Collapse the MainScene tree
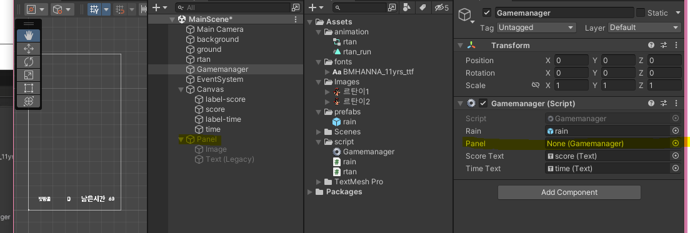The width and height of the screenshot is (690, 233). 172,19
